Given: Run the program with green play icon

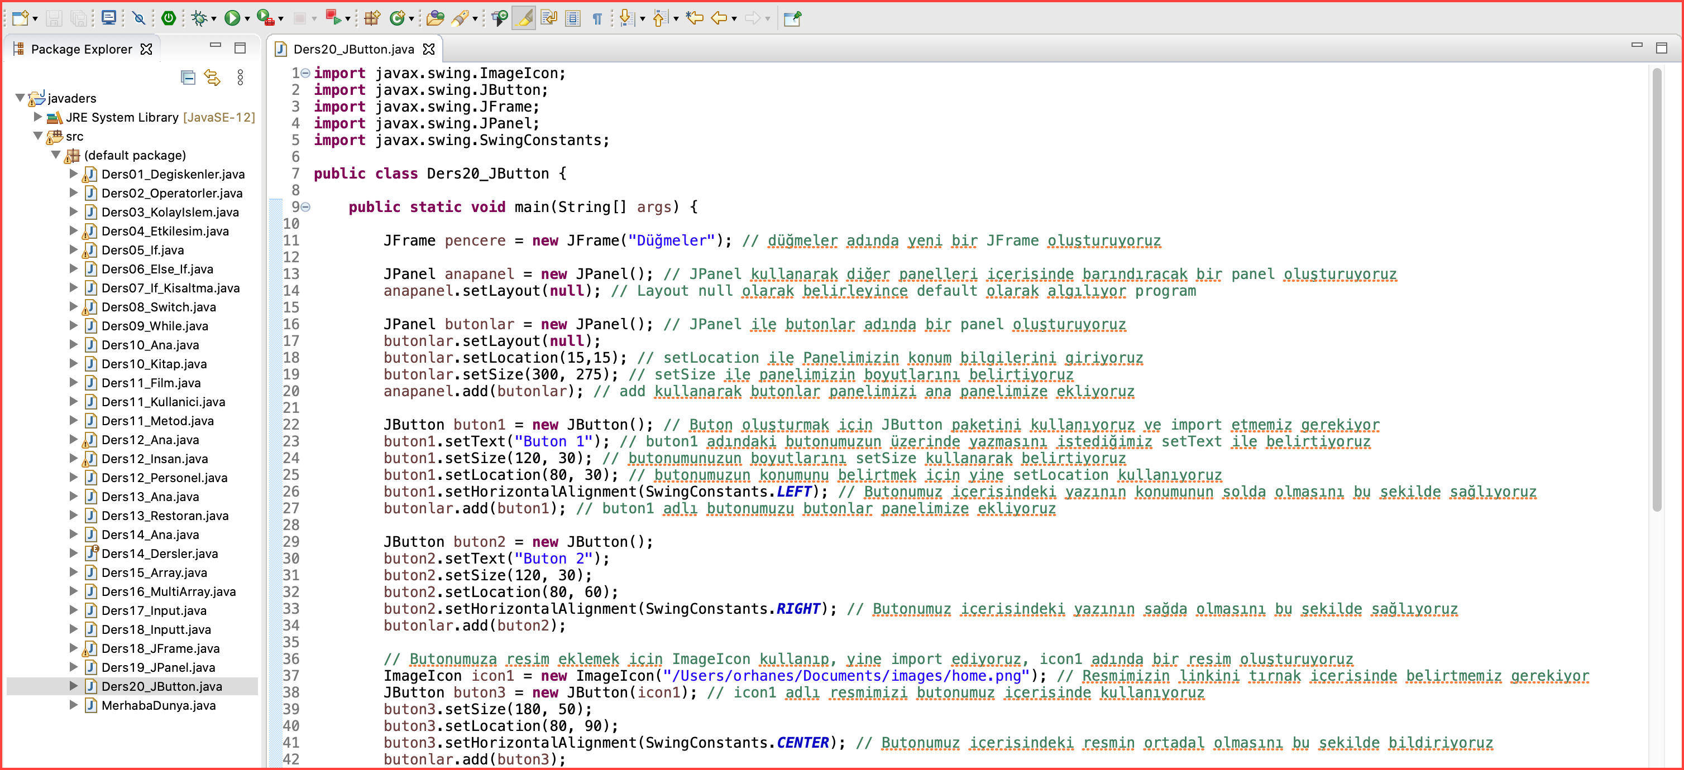Looking at the screenshot, I should tap(231, 18).
